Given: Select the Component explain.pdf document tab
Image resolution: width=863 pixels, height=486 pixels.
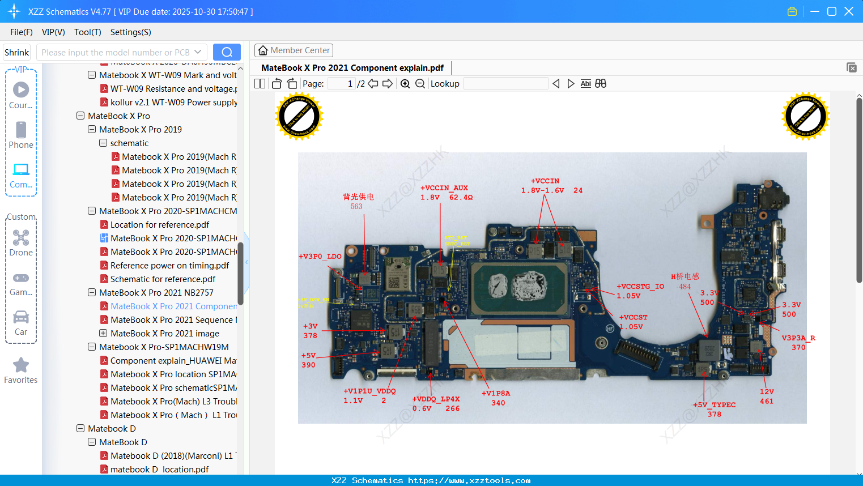Looking at the screenshot, I should 352,68.
